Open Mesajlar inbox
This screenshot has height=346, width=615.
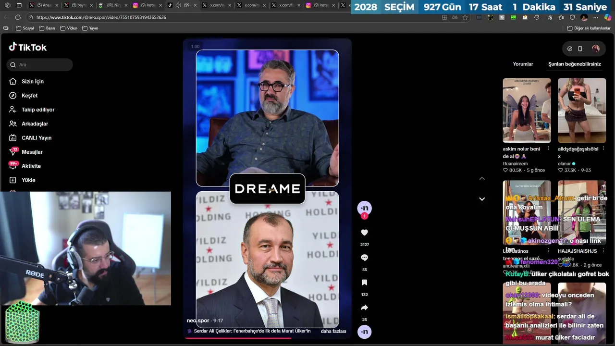click(32, 152)
